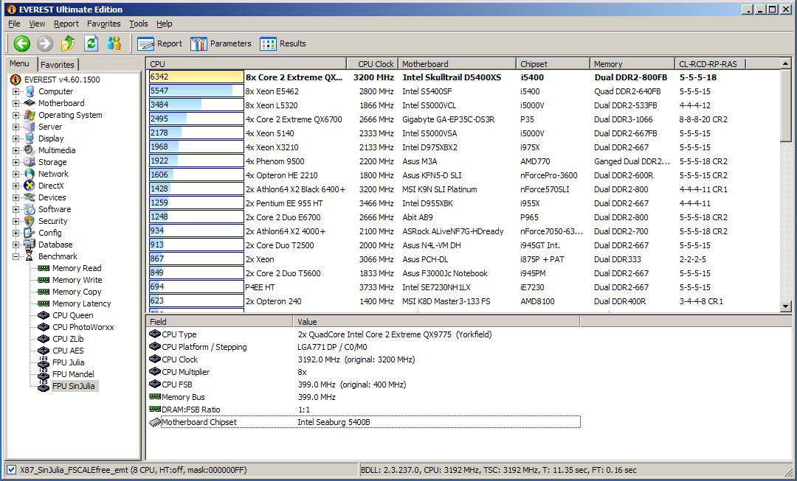Image resolution: width=797 pixels, height=481 pixels.
Task: Open the Tools menu
Action: pyautogui.click(x=138, y=24)
